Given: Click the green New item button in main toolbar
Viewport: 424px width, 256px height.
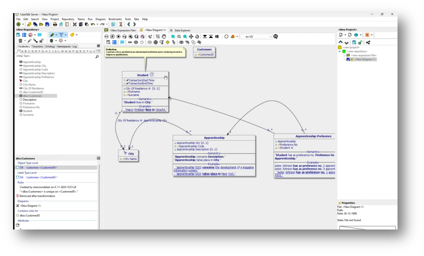Looking at the screenshot, I should coord(18,24).
